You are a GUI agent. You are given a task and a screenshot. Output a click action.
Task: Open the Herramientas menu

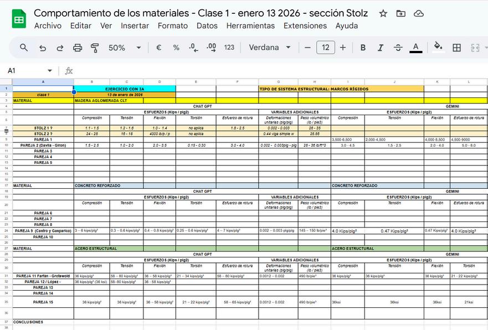point(250,26)
